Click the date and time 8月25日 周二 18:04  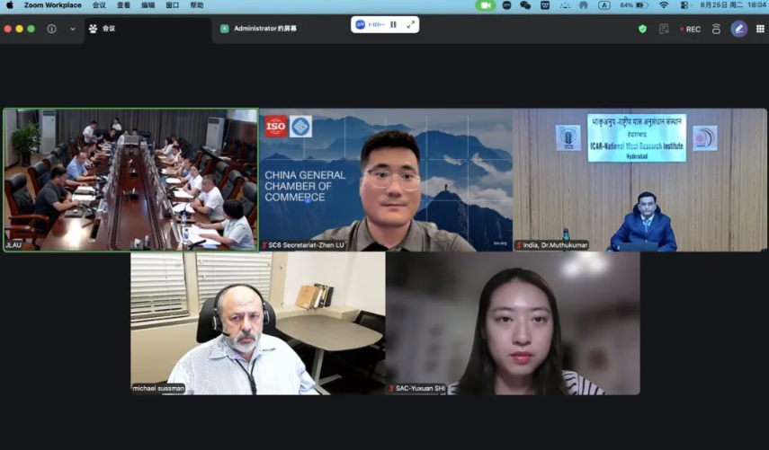[x=733, y=5]
